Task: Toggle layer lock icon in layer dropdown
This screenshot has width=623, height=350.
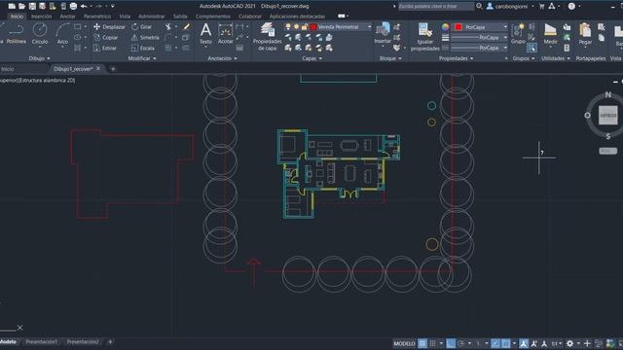Action: [x=305, y=27]
